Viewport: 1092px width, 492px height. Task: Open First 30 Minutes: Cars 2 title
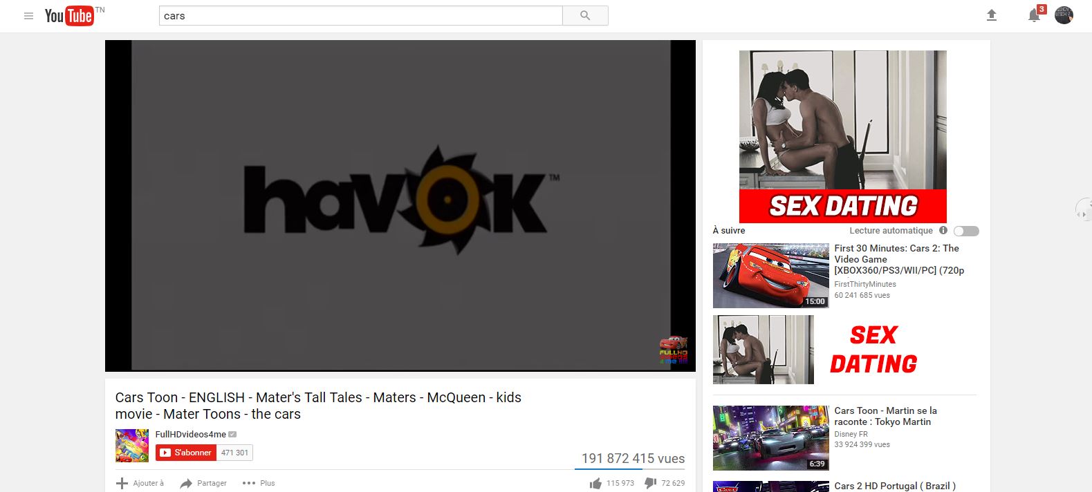(x=899, y=259)
